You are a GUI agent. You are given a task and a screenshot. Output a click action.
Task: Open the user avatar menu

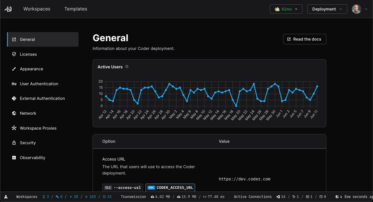click(x=356, y=9)
